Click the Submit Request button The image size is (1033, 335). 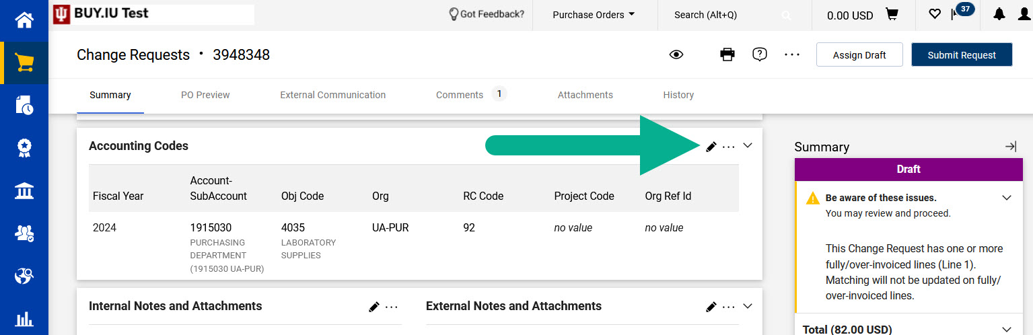(x=962, y=55)
